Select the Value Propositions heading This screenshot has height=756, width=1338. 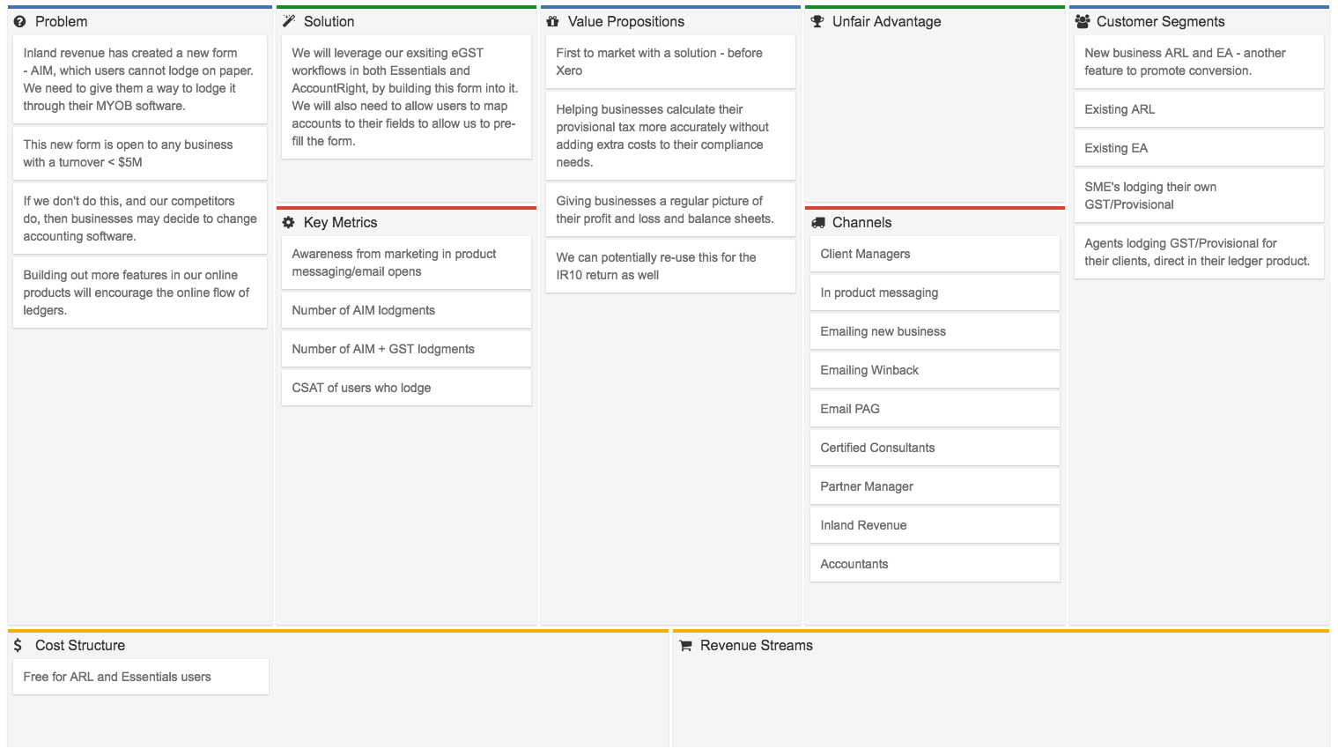tap(625, 21)
